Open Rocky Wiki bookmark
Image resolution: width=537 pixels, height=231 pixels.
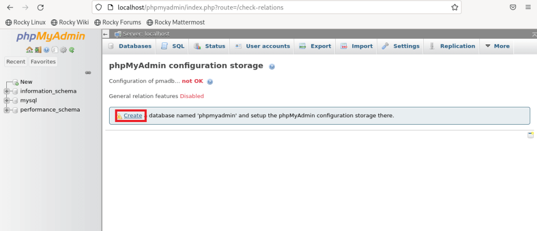70,22
